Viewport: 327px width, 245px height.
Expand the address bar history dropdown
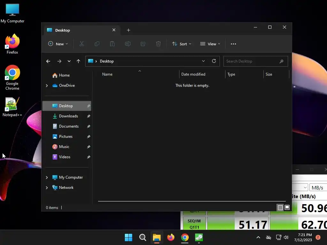[x=203, y=61]
